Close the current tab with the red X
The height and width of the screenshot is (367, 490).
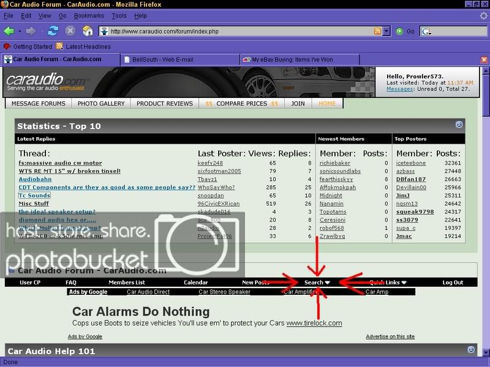pos(484,59)
